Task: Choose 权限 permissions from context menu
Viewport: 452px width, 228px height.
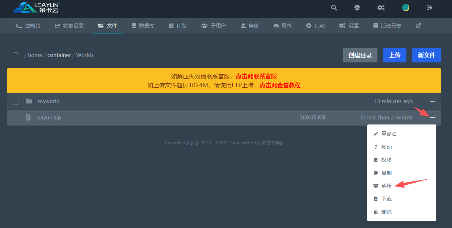Action: pyautogui.click(x=402, y=160)
